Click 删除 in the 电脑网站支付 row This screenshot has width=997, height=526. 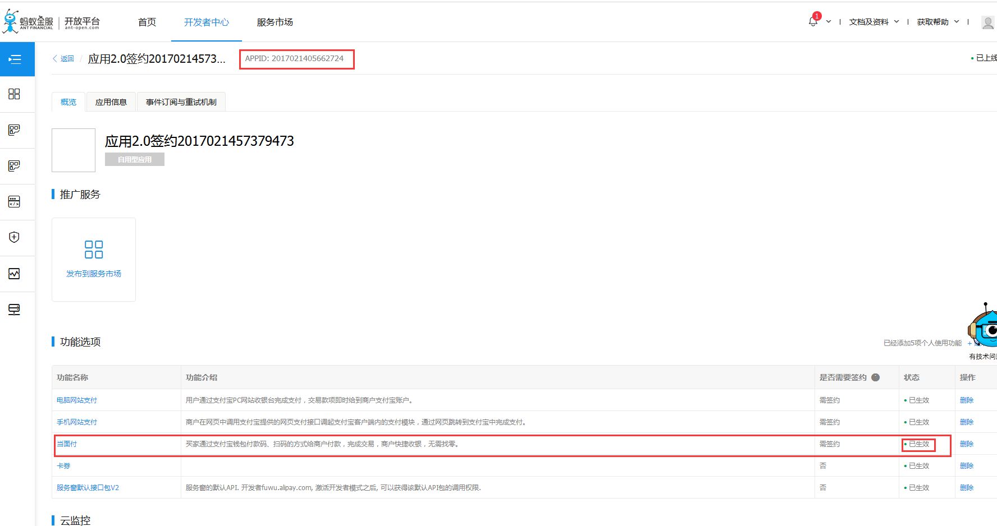pyautogui.click(x=967, y=400)
